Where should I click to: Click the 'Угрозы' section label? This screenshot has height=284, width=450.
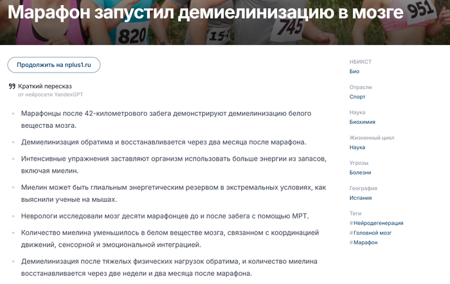[x=359, y=163]
